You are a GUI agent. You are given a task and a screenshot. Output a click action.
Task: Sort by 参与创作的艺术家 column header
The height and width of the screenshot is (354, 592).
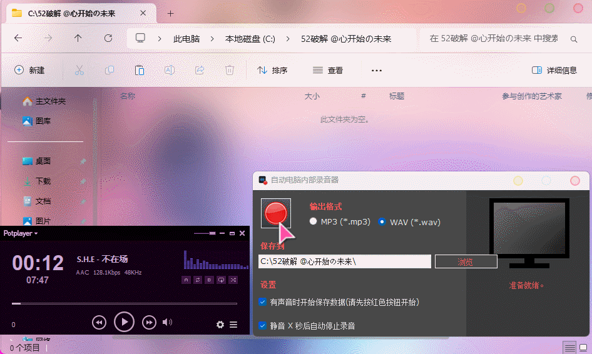(531, 96)
